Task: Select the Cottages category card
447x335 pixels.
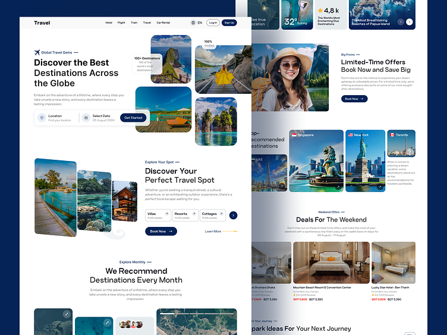Action: pyautogui.click(x=213, y=216)
